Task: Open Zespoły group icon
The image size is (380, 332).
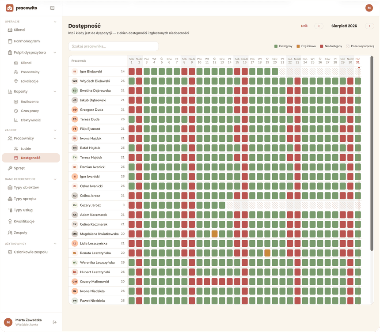Action: coord(10,233)
